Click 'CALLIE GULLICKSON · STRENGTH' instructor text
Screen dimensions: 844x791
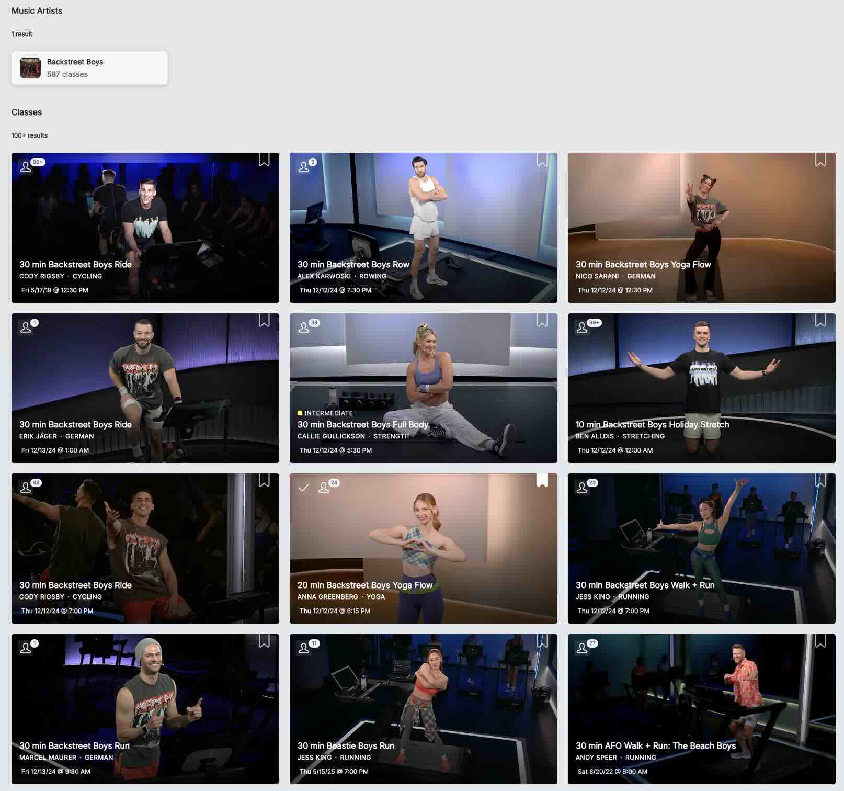pos(353,436)
